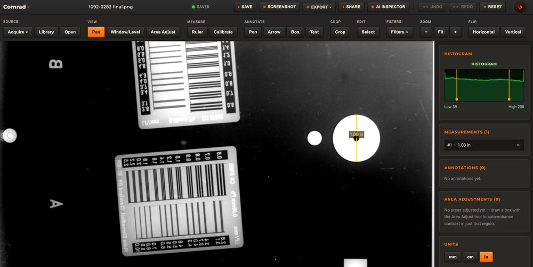Remove measurement #1 with the x icon
The image size is (533, 267).
518,145
